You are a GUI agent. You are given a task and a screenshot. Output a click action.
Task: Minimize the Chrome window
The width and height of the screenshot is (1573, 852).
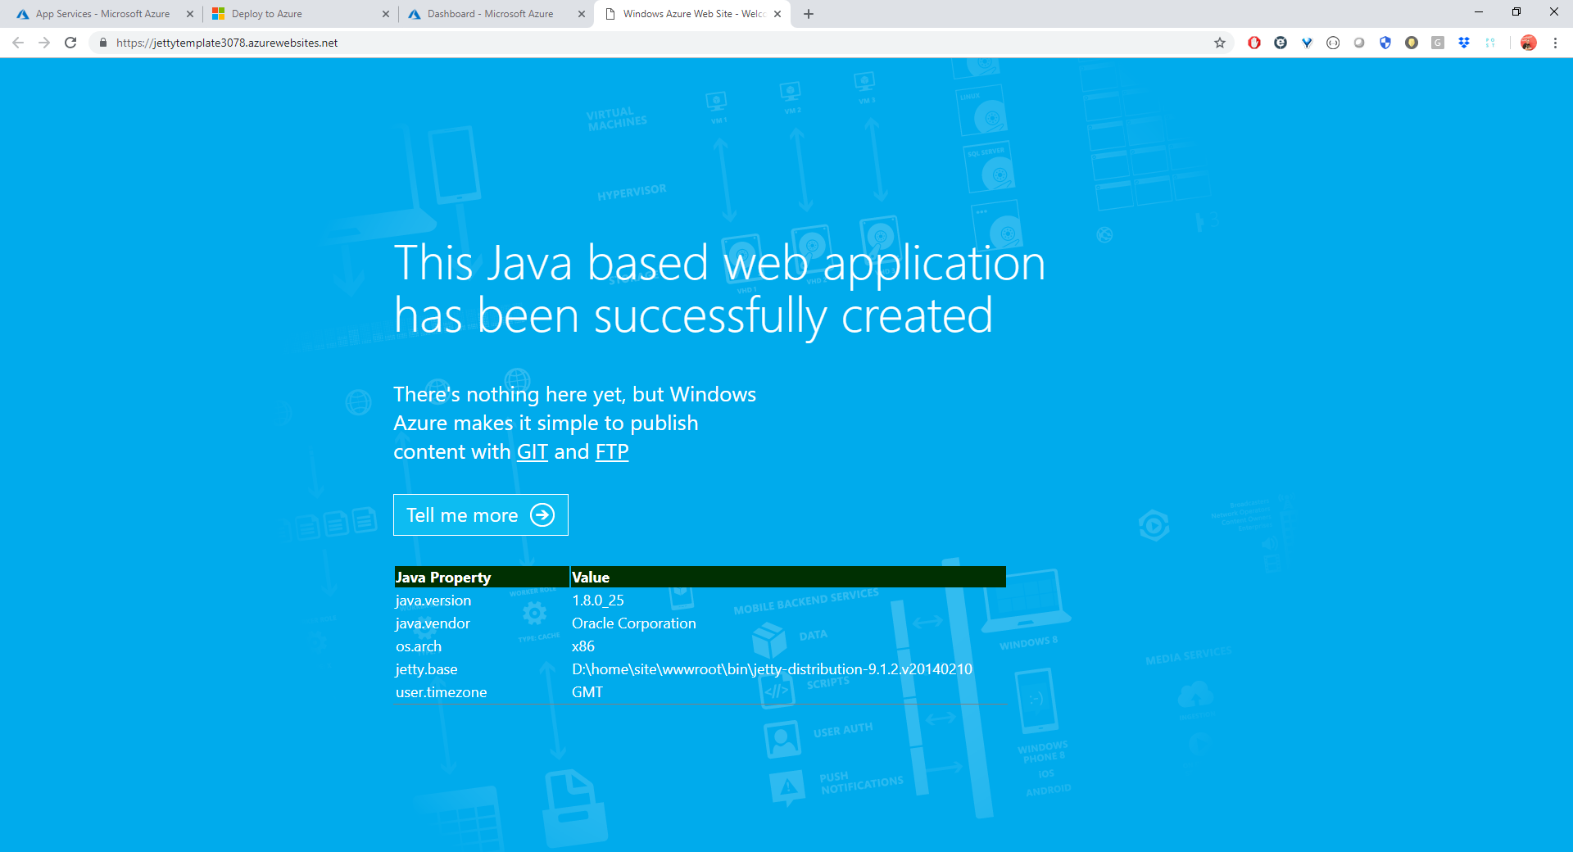coord(1479,12)
